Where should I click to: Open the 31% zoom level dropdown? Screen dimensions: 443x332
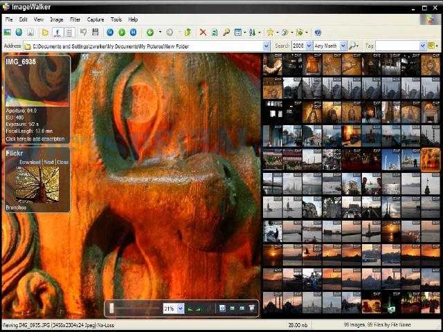click(x=181, y=308)
